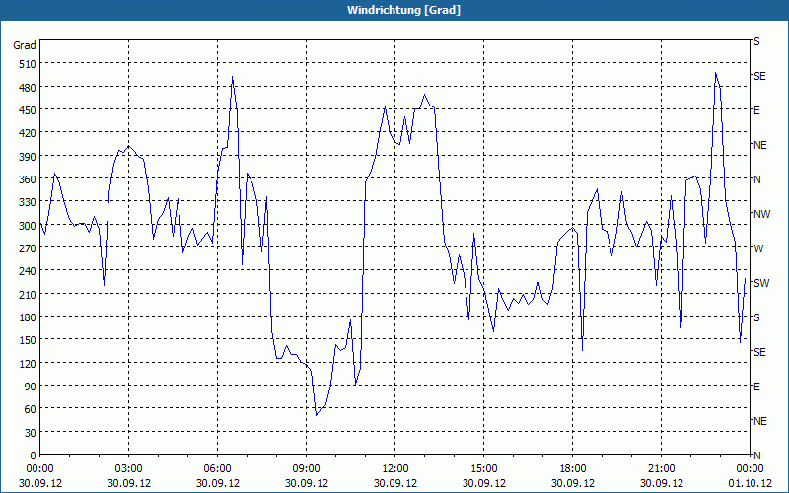Click the 30.09.12 date under 18:00
This screenshot has width=789, height=493.
point(573,483)
